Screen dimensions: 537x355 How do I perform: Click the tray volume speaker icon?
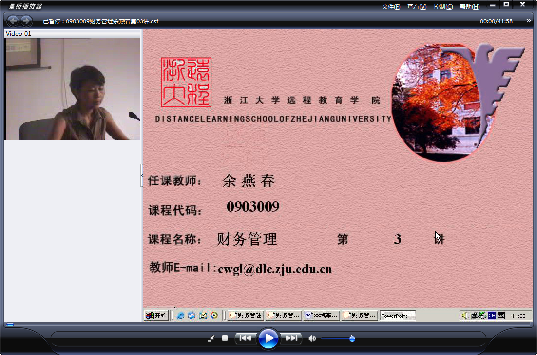(x=465, y=315)
